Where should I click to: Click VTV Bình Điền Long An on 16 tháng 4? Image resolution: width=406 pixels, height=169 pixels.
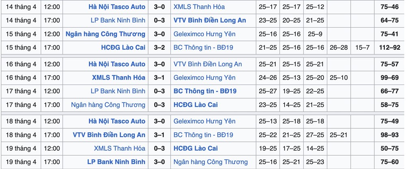click(x=207, y=64)
